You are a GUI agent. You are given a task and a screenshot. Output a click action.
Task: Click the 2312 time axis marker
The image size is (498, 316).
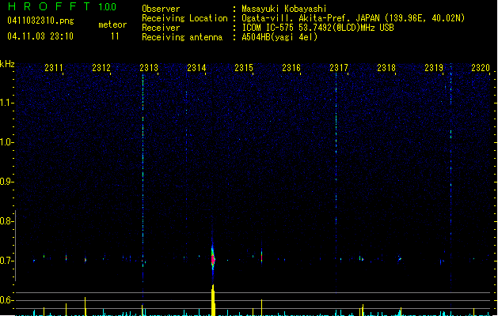[x=101, y=68]
